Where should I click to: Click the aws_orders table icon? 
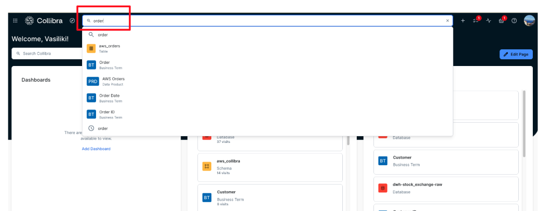click(91, 48)
